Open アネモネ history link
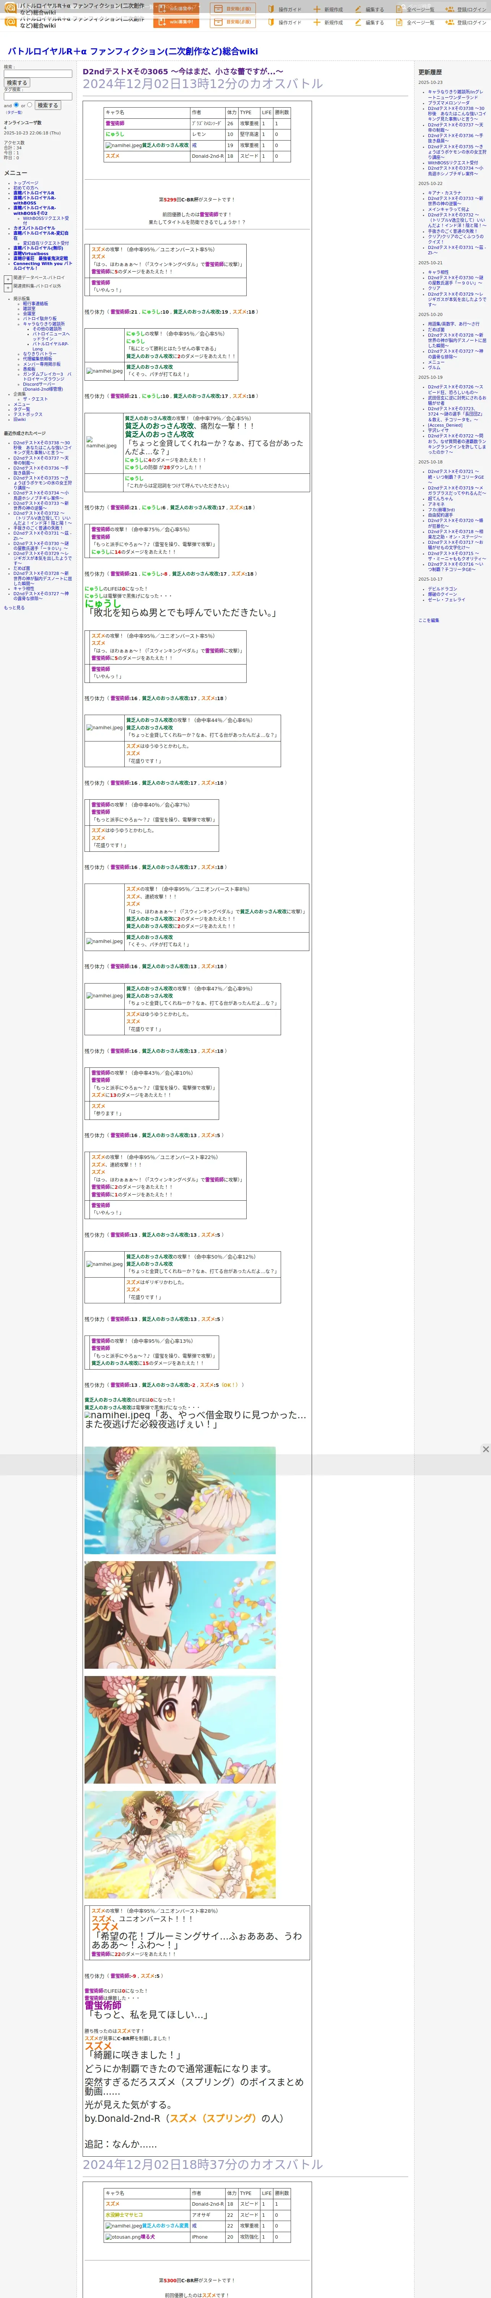This screenshot has width=491, height=2298. [436, 504]
